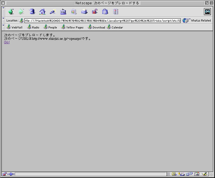Open Address Book from component bar

click(x=197, y=174)
